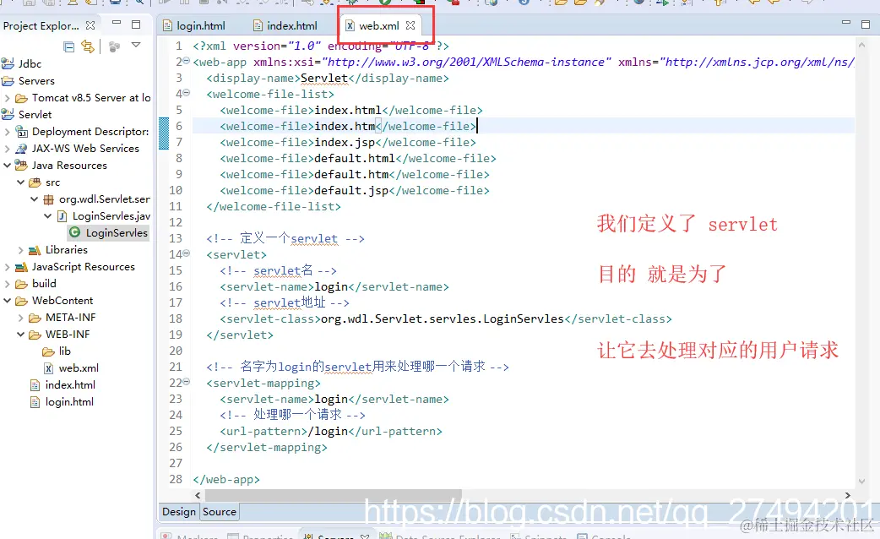The width and height of the screenshot is (880, 539).
Task: Switch to the Design tab
Action: (x=179, y=511)
